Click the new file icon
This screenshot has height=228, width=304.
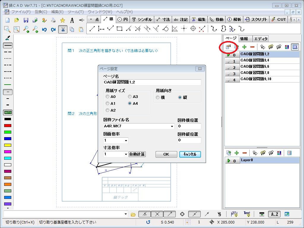7,20
